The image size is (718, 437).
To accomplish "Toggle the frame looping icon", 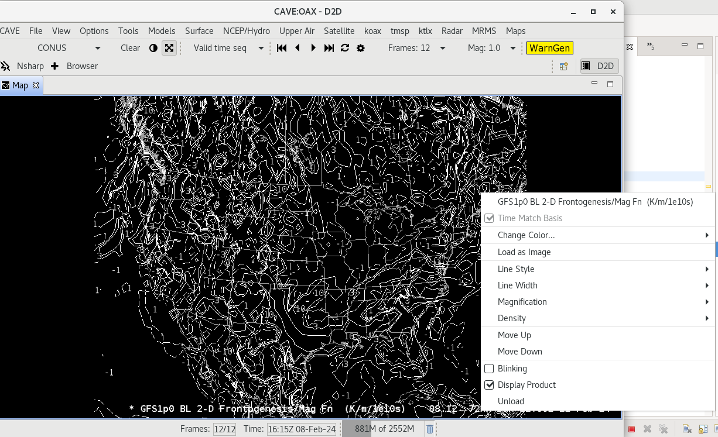I will click(x=345, y=48).
